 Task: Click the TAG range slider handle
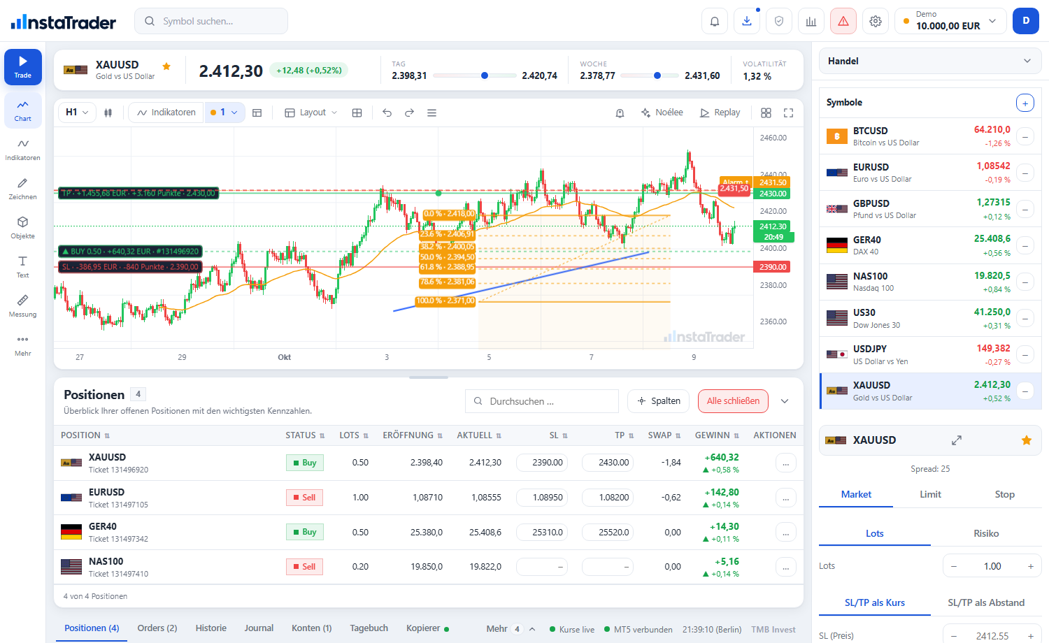pyautogui.click(x=485, y=75)
